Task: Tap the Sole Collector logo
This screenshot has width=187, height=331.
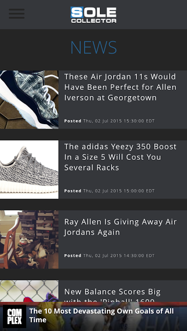Action: click(94, 14)
